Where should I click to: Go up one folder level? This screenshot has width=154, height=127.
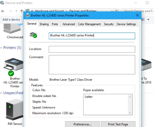[x=22, y=11]
